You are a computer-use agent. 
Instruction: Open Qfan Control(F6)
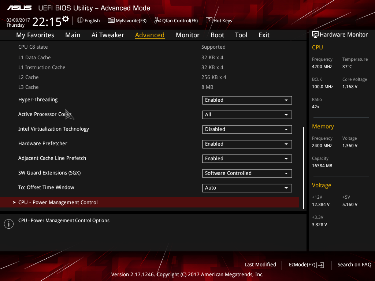(x=176, y=20)
